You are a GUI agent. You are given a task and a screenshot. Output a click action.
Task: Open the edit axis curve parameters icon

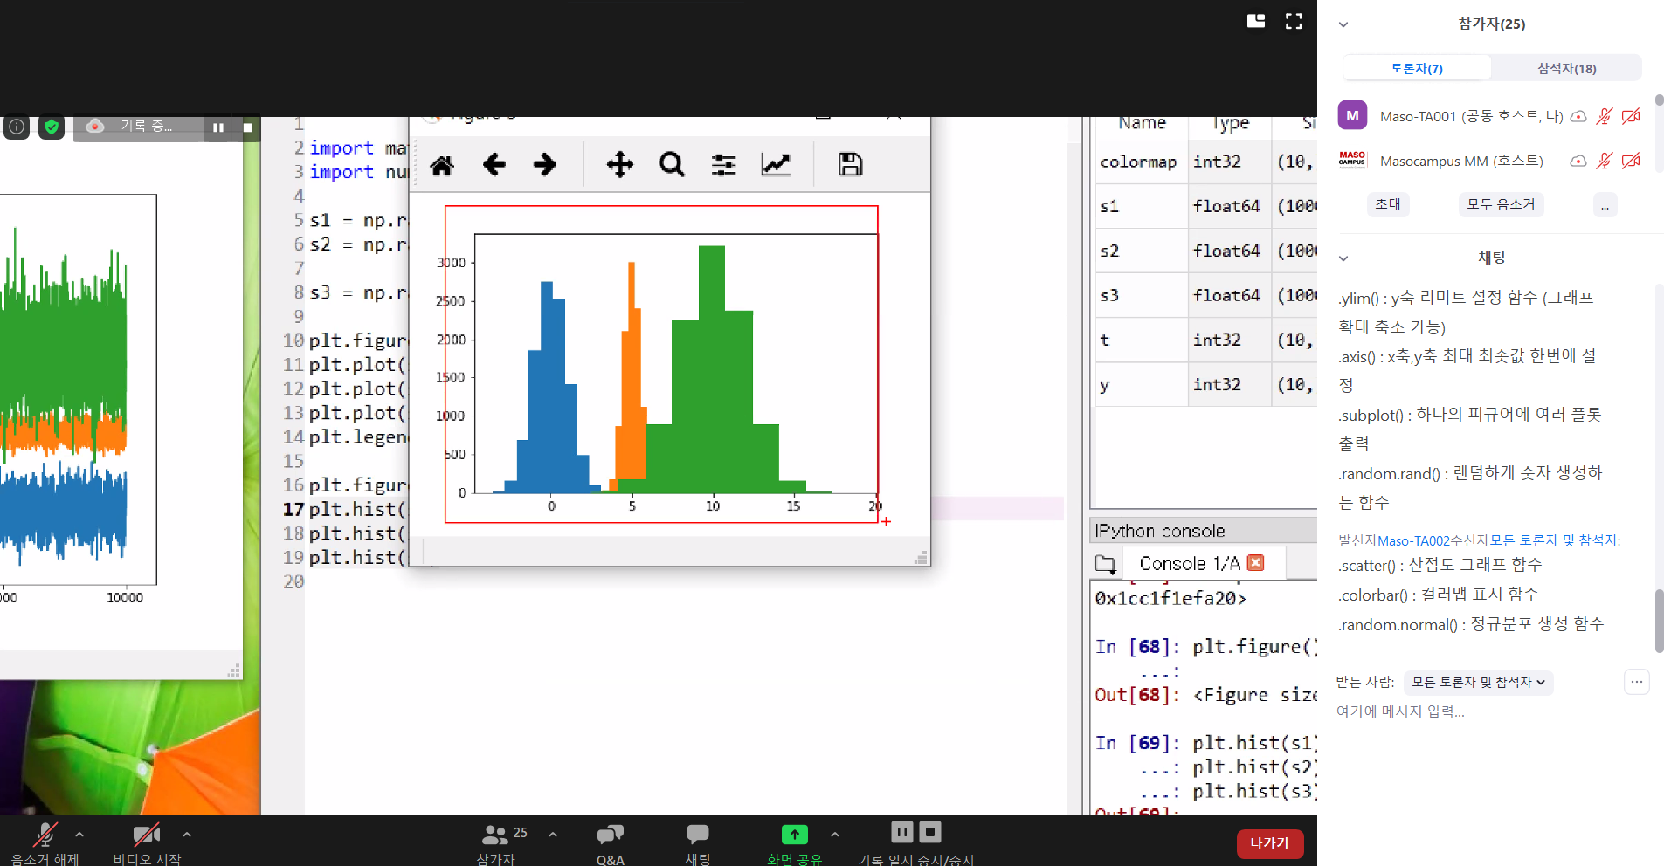pyautogui.click(x=776, y=165)
